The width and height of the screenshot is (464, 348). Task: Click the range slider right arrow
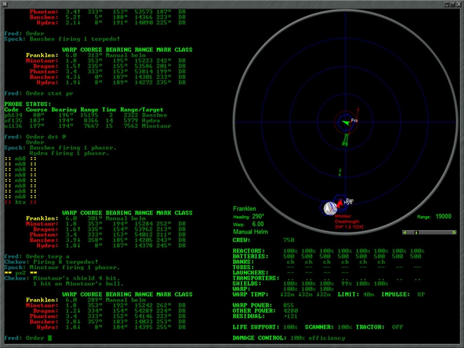(x=455, y=233)
